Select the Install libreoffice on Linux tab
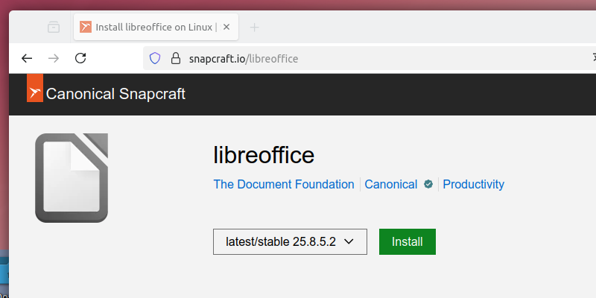 pos(149,28)
